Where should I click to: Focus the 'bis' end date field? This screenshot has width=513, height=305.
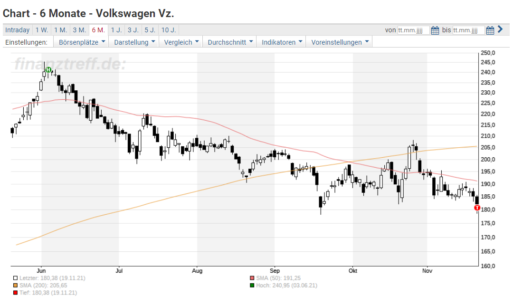(x=468, y=30)
